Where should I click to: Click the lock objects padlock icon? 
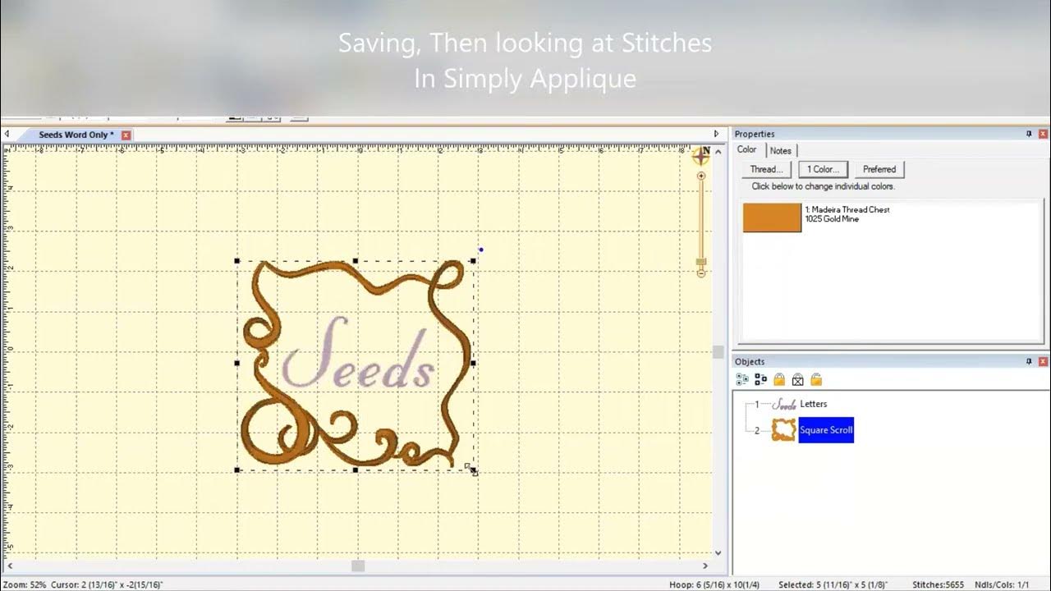point(779,379)
